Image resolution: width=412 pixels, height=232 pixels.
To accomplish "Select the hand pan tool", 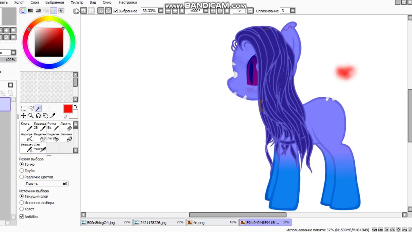I will click(45, 116).
